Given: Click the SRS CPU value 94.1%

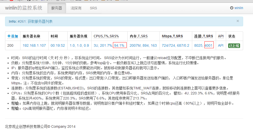Looking at the screenshot, I should [119, 45].
